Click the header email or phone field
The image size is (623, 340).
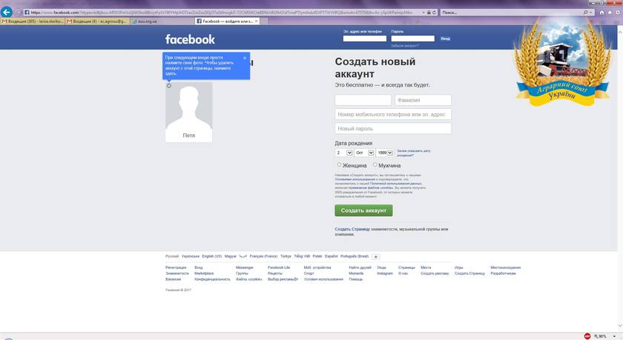coord(365,39)
